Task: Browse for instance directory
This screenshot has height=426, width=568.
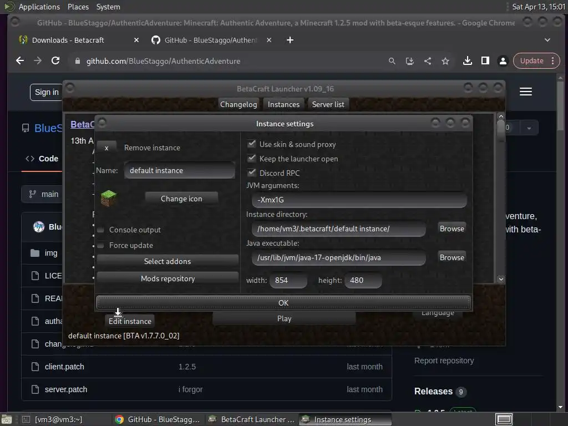Action: coord(452,229)
